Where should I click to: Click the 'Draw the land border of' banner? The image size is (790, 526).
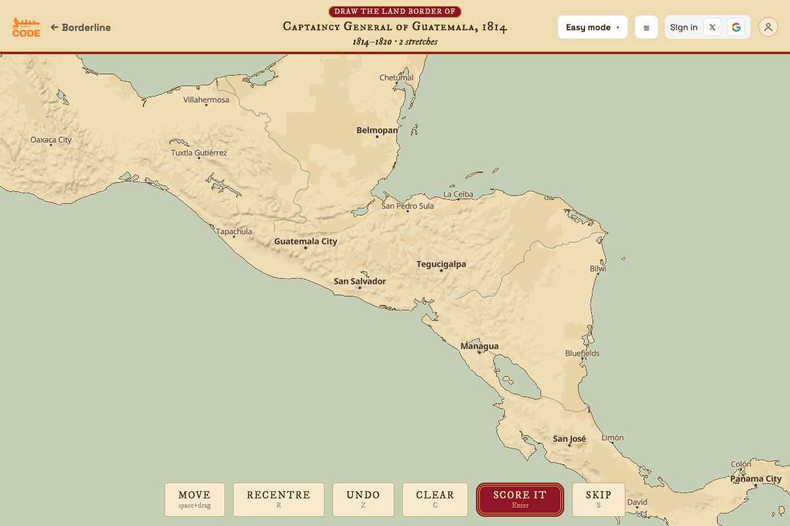(395, 11)
